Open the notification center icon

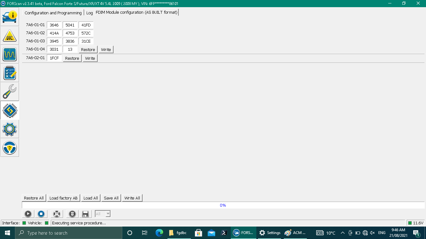click(x=416, y=233)
